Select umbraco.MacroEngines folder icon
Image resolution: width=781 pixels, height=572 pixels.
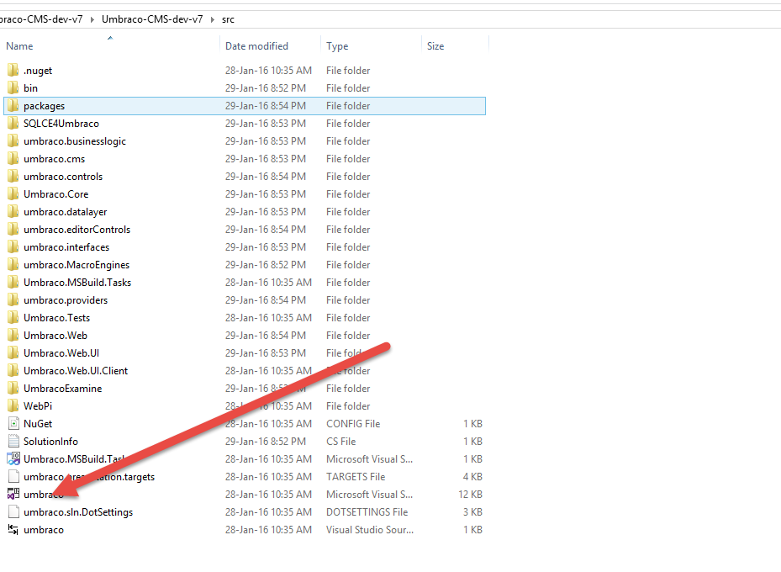[13, 265]
